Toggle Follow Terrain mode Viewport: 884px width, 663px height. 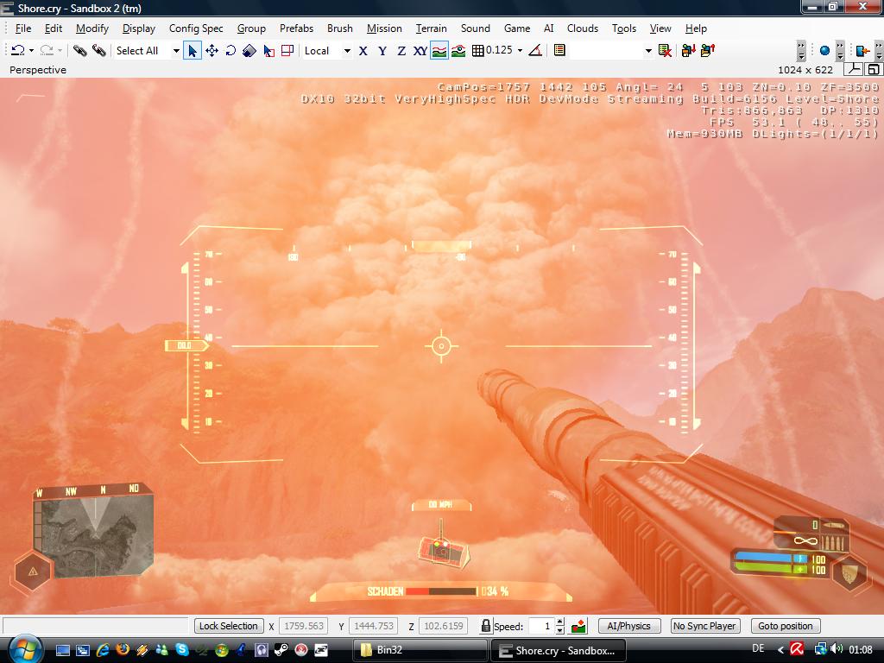point(439,51)
